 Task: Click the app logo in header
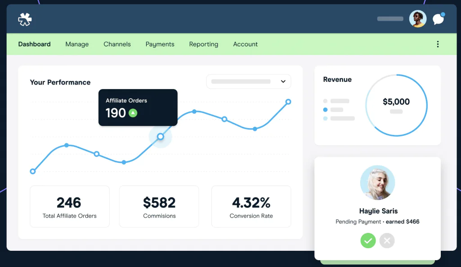pyautogui.click(x=25, y=19)
